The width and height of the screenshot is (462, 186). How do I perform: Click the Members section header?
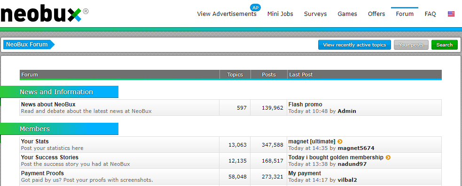tap(59, 129)
